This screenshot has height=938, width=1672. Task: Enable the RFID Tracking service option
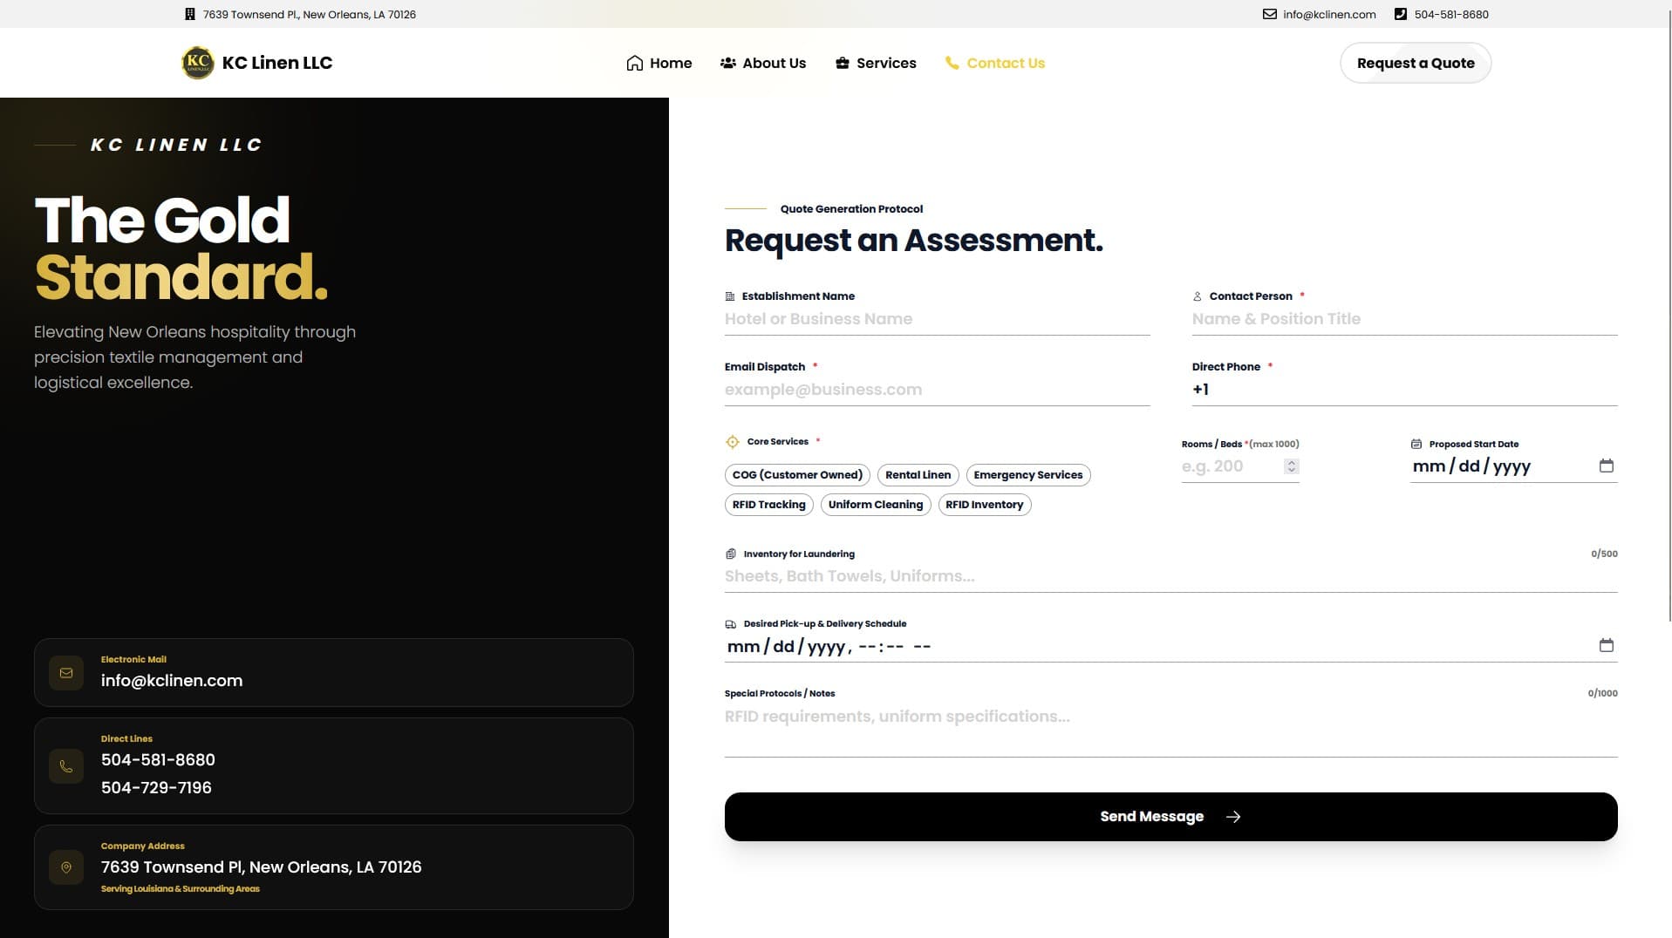point(768,504)
